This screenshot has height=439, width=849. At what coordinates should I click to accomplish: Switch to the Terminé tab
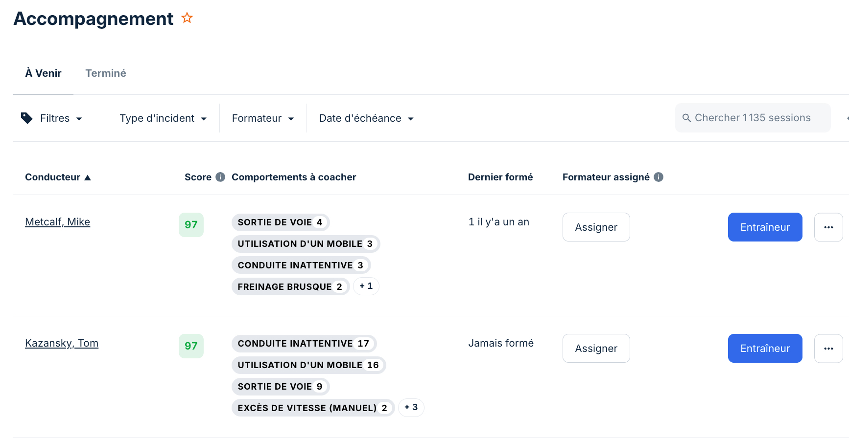click(x=106, y=73)
